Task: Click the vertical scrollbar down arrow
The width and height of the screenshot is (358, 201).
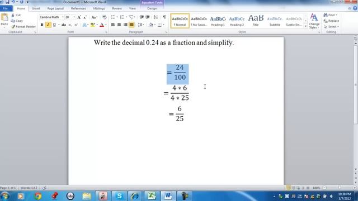Action: tap(356, 169)
